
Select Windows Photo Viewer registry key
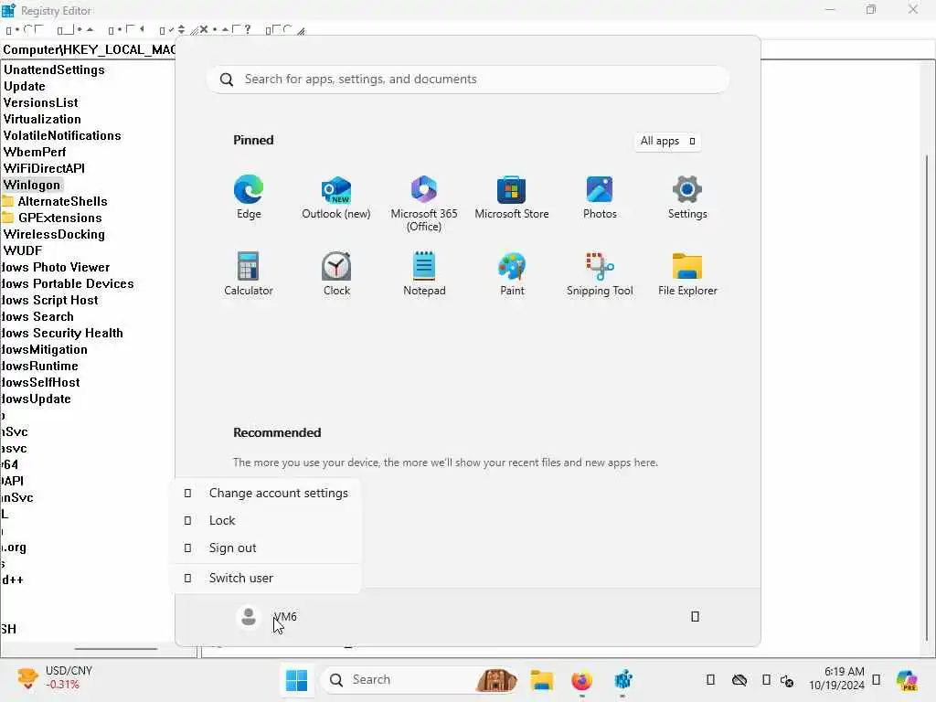(x=55, y=268)
